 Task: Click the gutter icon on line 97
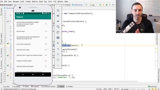pyautogui.click(x=8, y=65)
